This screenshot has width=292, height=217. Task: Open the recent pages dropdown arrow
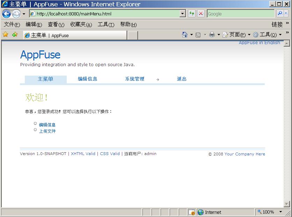(x=24, y=14)
